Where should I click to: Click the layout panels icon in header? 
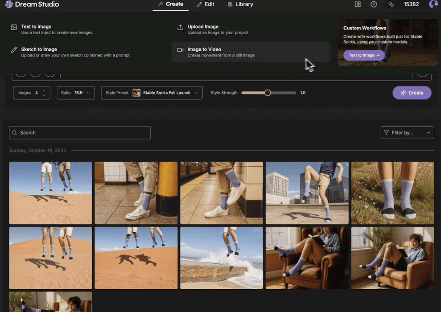point(358,4)
